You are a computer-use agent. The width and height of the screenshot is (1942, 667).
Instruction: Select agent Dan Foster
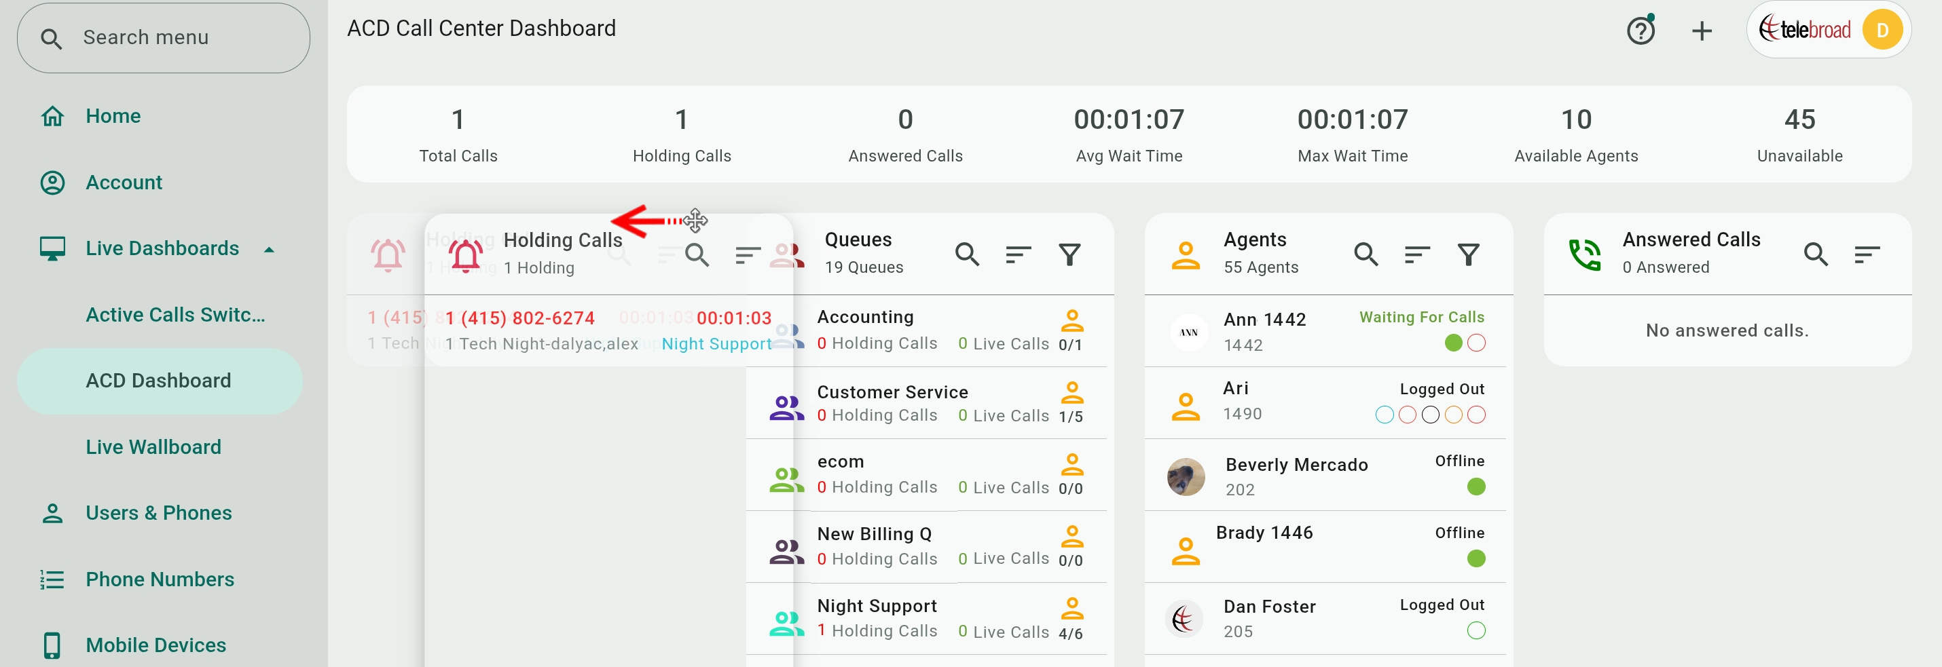coord(1325,619)
